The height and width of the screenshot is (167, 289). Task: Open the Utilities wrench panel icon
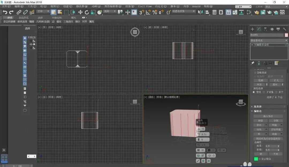284,29
